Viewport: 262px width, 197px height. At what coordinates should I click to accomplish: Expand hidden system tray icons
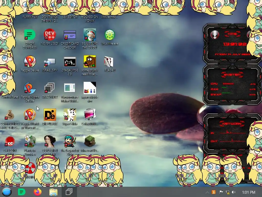point(207,192)
